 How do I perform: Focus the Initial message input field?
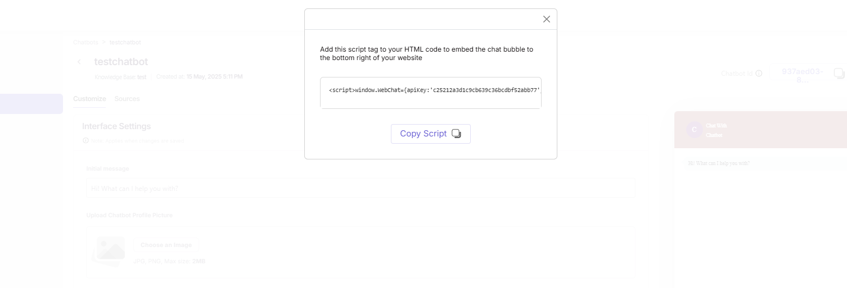coord(360,188)
